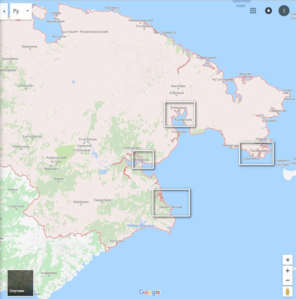Image resolution: width=296 pixels, height=299 pixels.
Task: Click the Google logo at the bottom
Action: (x=149, y=292)
